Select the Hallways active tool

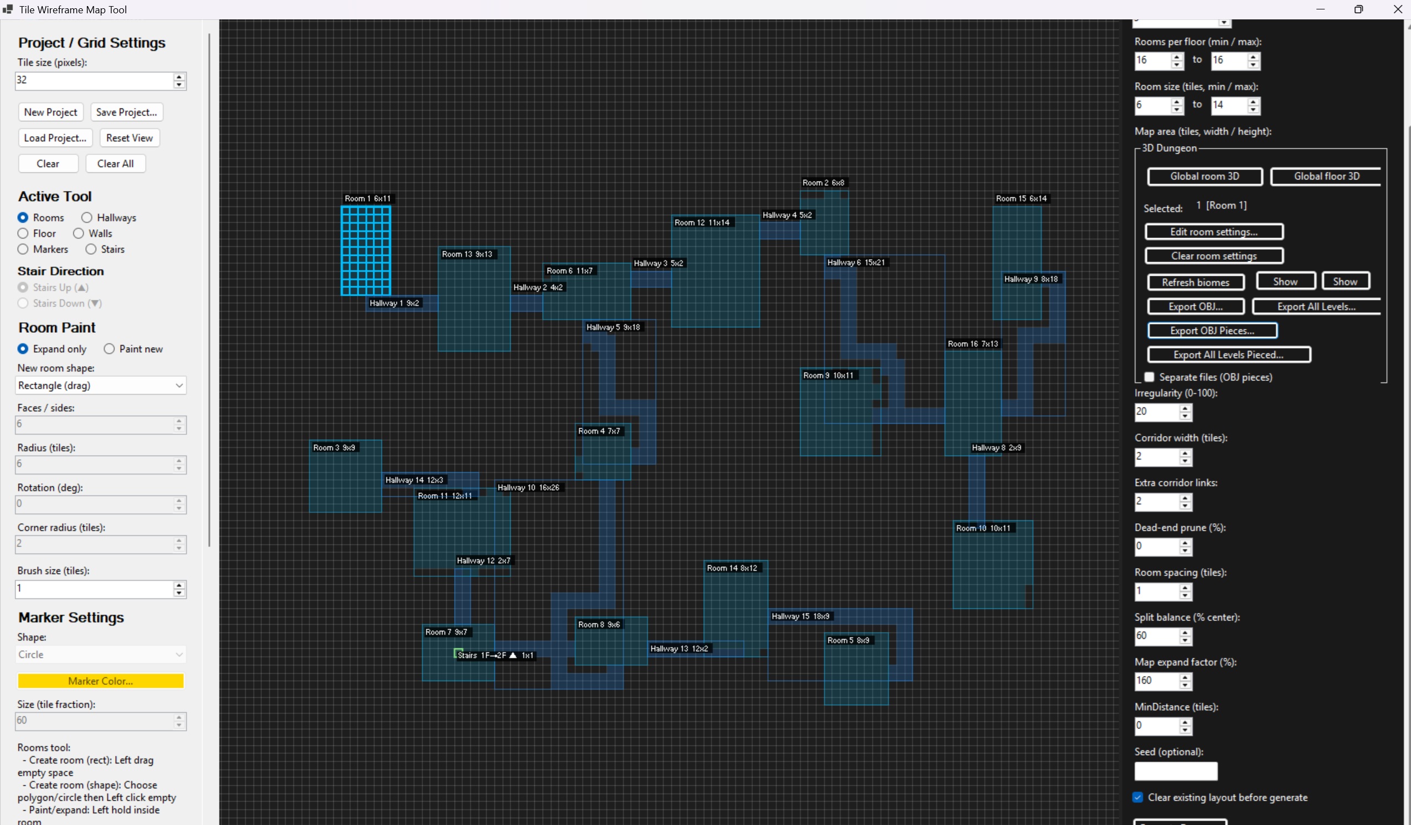point(87,217)
